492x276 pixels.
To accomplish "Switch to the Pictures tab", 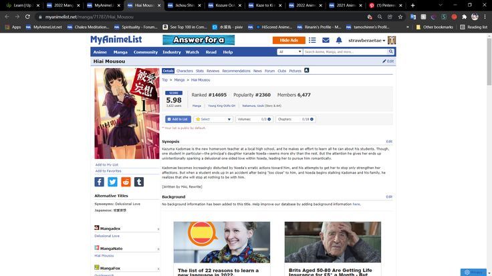I will pyautogui.click(x=295, y=71).
